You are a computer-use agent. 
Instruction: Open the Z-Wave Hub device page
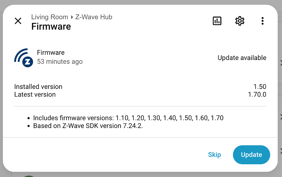point(94,17)
